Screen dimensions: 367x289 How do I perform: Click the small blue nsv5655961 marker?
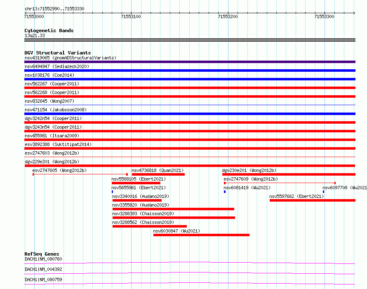tap(112, 192)
